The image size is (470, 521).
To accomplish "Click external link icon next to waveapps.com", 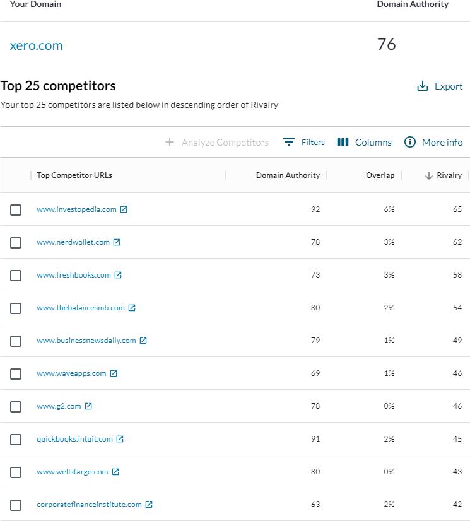I will (x=114, y=373).
